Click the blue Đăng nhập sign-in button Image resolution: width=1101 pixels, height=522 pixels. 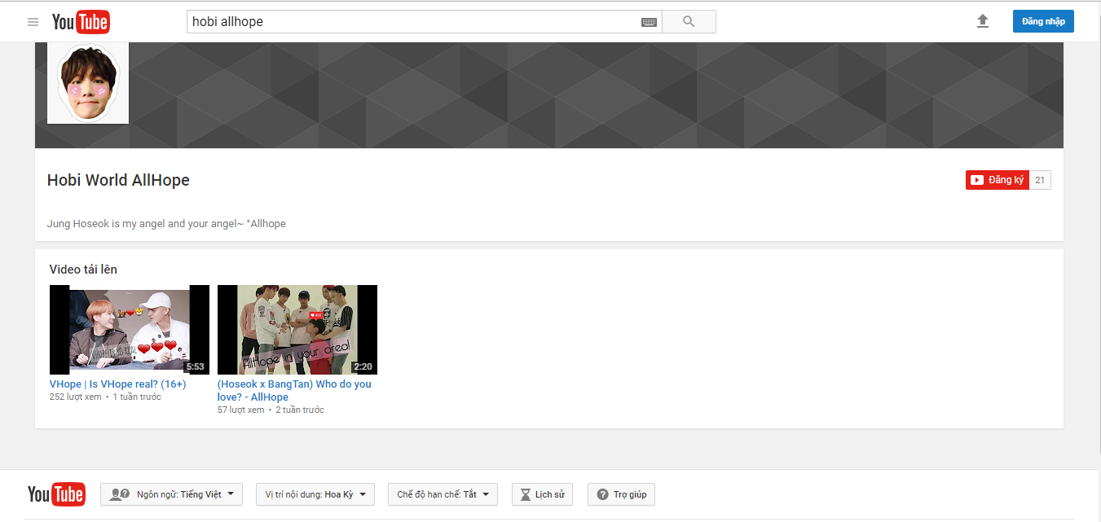pos(1043,21)
